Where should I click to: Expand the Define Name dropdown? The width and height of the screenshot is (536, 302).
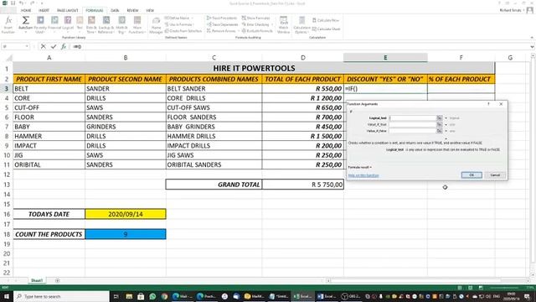pyautogui.click(x=192, y=18)
